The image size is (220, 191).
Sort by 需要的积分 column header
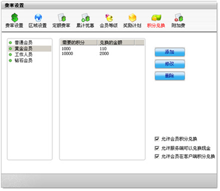(x=78, y=42)
